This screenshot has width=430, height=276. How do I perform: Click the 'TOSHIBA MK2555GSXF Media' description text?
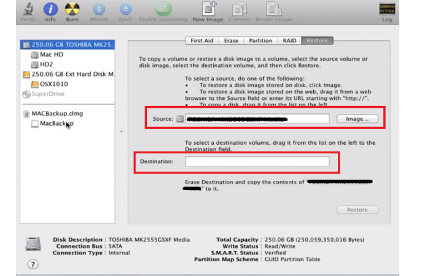[149, 240]
